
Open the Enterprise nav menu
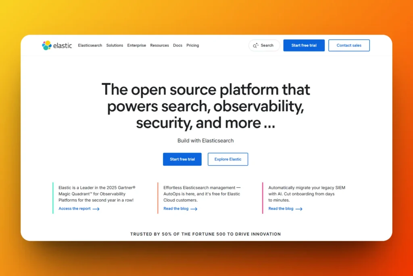136,45
